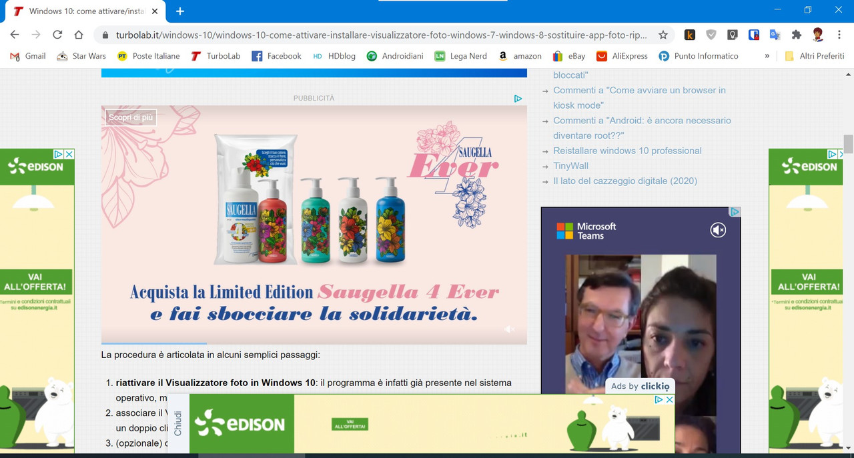Viewport: 854px width, 458px height.
Task: Click the address bar URL
Action: tap(380, 35)
